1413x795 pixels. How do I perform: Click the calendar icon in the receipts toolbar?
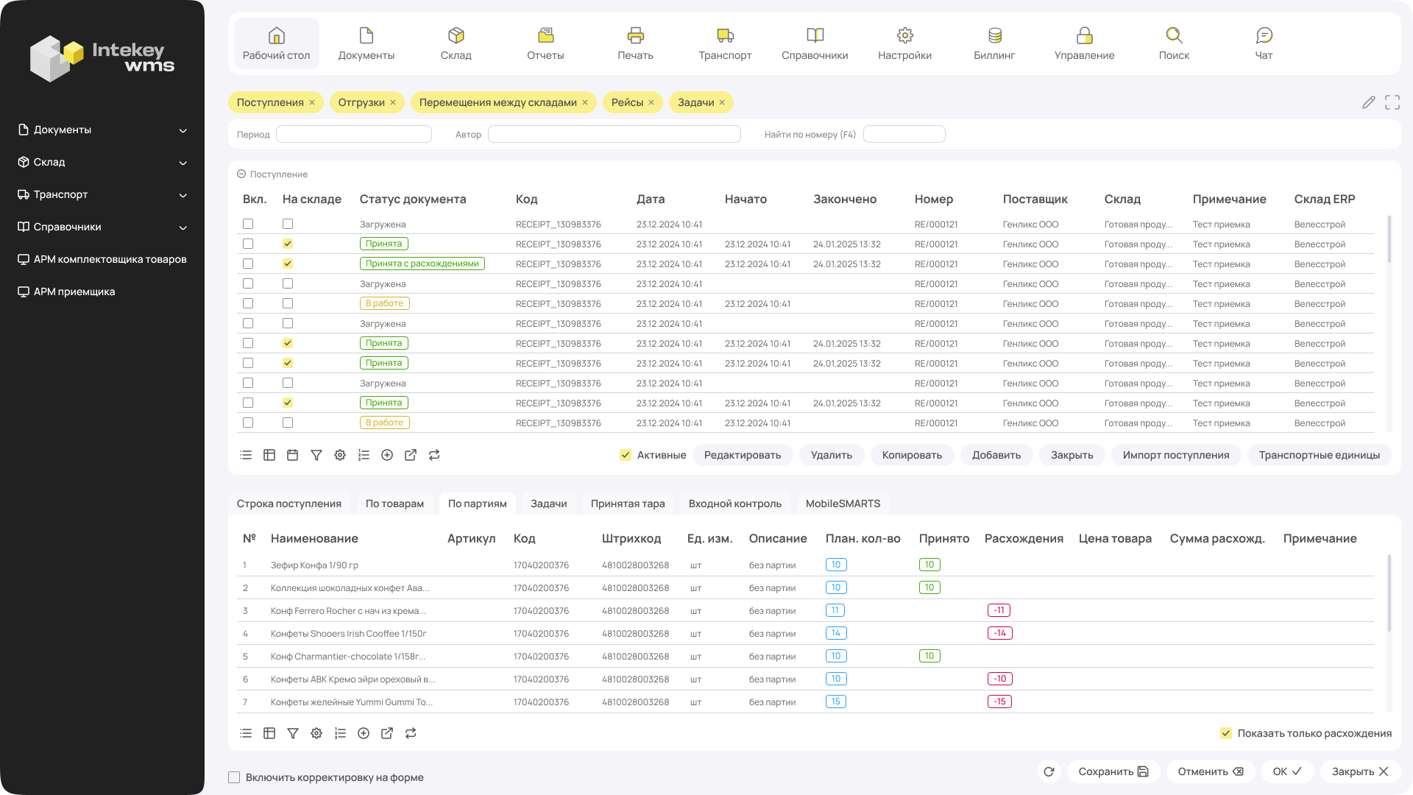(293, 455)
